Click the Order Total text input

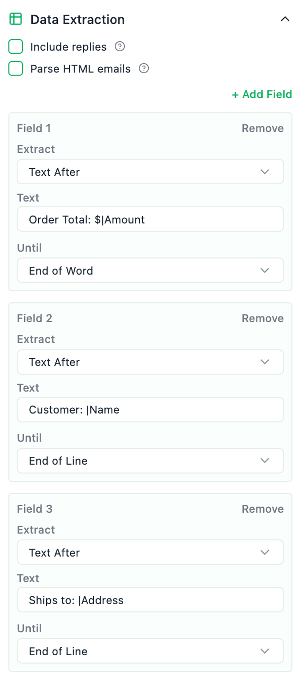click(x=150, y=219)
